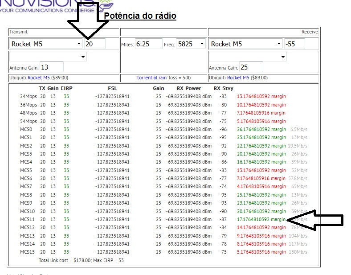Follow the 'torrential rain' link

click(152, 78)
